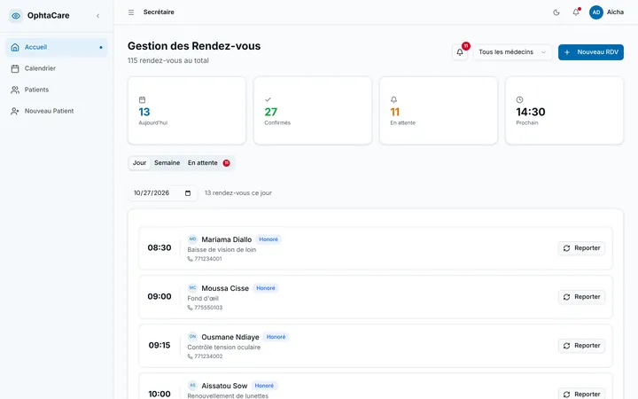Click Honoré badge for Aissatou Sow
Image resolution: width=638 pixels, height=399 pixels.
tap(264, 386)
